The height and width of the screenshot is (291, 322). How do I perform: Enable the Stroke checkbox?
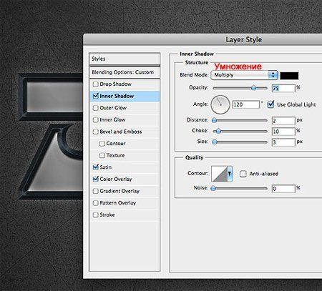click(x=95, y=214)
